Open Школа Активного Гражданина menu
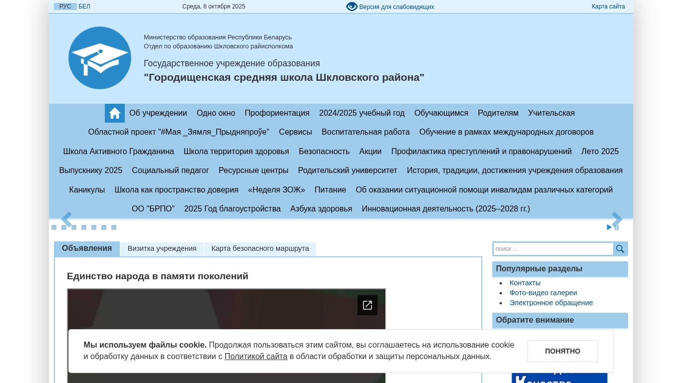Screen dimensions: 682x383 tap(119, 152)
